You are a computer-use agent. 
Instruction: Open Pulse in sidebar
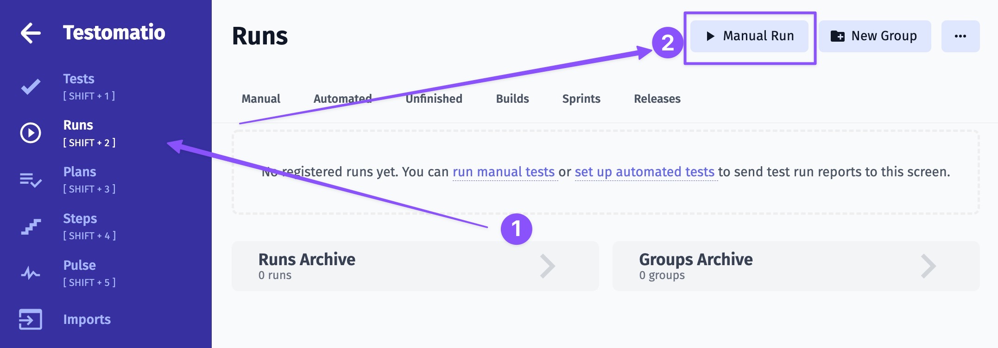tap(79, 265)
